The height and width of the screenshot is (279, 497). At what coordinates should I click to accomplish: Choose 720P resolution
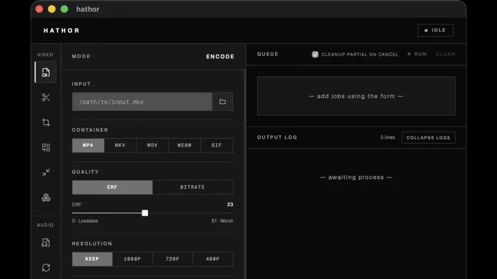coord(173,259)
